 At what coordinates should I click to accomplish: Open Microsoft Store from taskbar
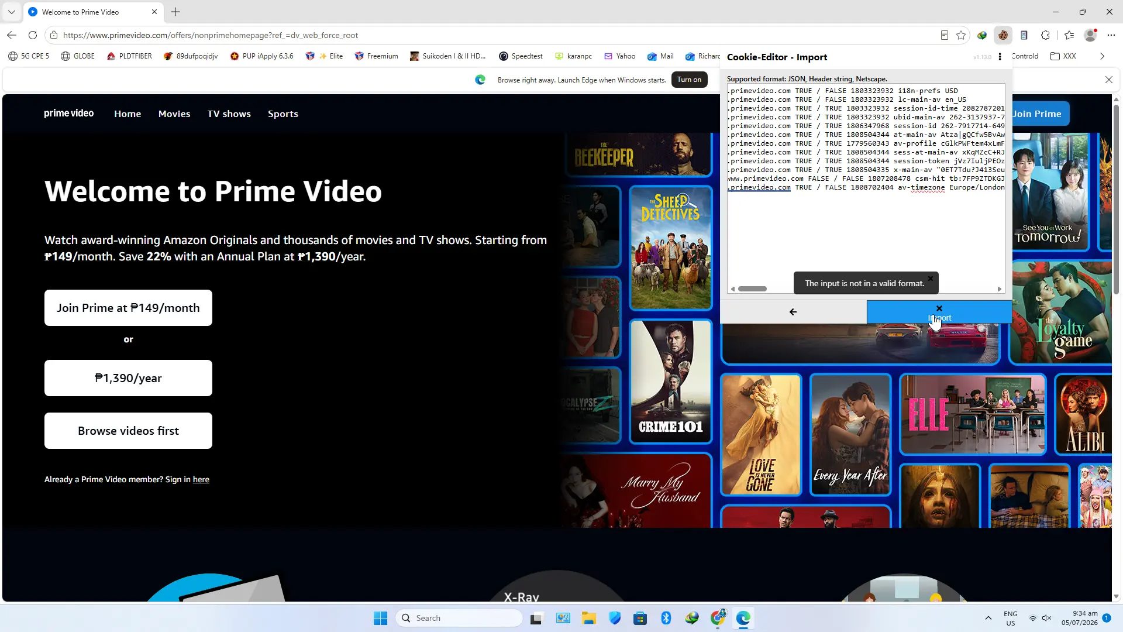click(x=640, y=618)
